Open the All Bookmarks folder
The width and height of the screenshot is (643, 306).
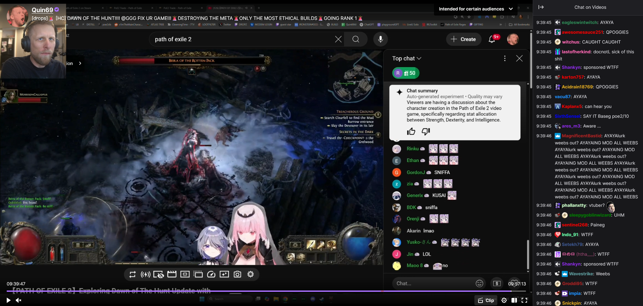pos(519,25)
